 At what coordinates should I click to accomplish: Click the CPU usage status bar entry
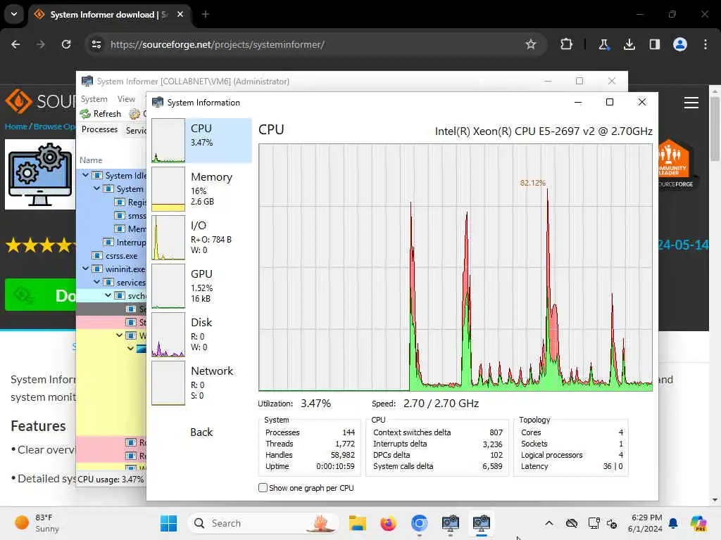click(111, 480)
